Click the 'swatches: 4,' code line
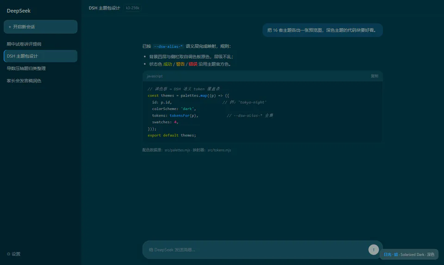The height and width of the screenshot is (265, 444). click(165, 122)
